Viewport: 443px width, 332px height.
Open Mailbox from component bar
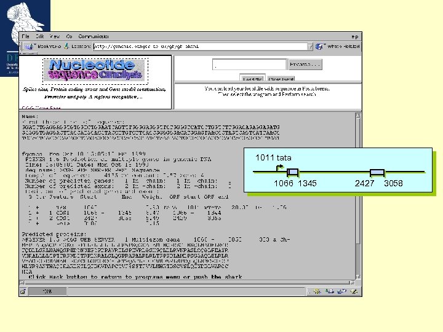point(329,291)
